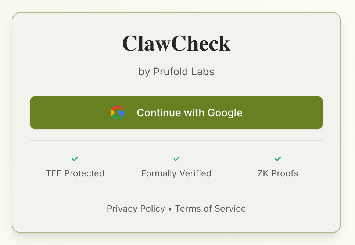Click the bullet separator between footer links

coord(170,209)
